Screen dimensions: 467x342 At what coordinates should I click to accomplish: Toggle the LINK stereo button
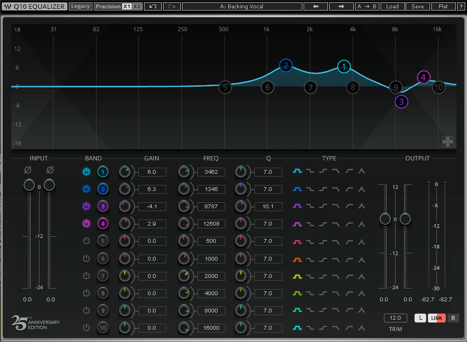pos(437,318)
